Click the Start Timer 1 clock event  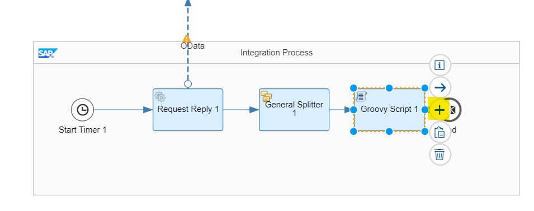(82, 110)
